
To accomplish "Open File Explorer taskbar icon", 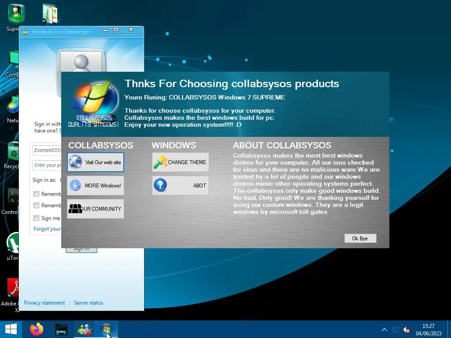I will (61, 329).
